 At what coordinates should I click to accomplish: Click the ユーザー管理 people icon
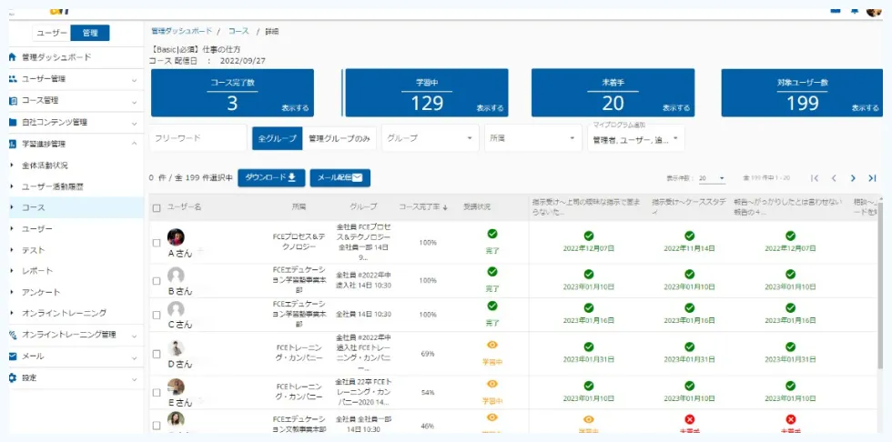pos(13,79)
